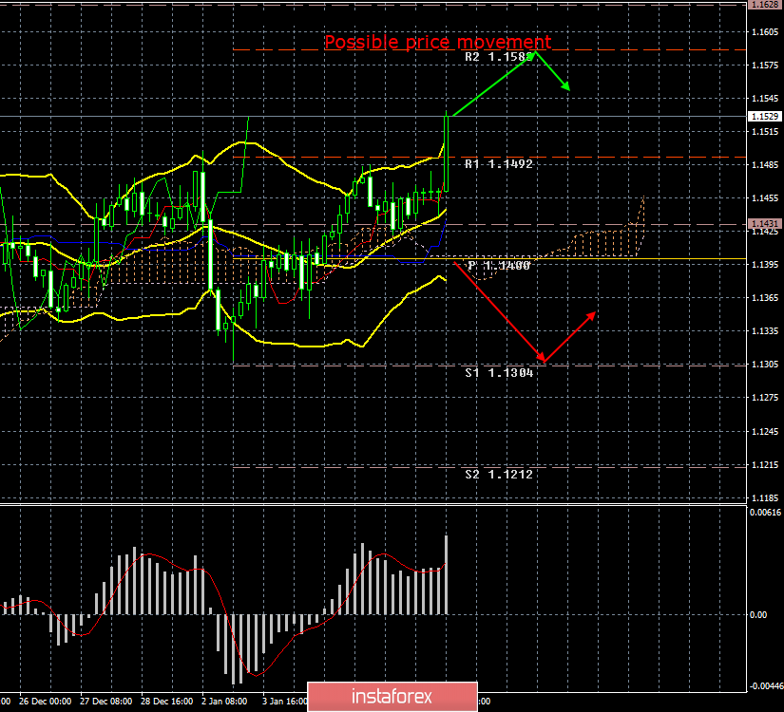Click the 27 Dec 08:00 time label
Viewport: 784px width, 712px height.
coord(106,702)
